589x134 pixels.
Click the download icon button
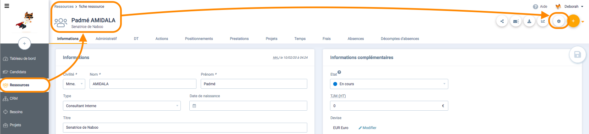[x=529, y=21]
